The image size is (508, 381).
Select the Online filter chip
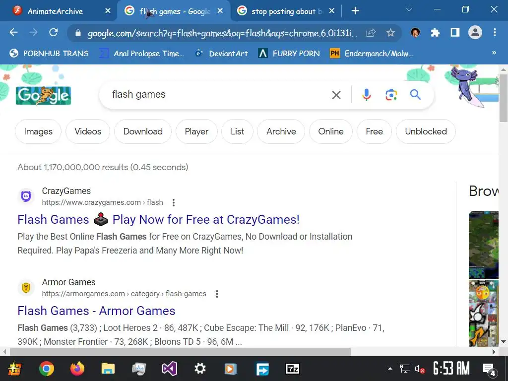point(331,131)
